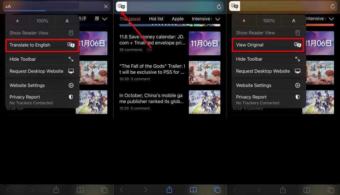Open the blue Bookmarks book icon

193,190
